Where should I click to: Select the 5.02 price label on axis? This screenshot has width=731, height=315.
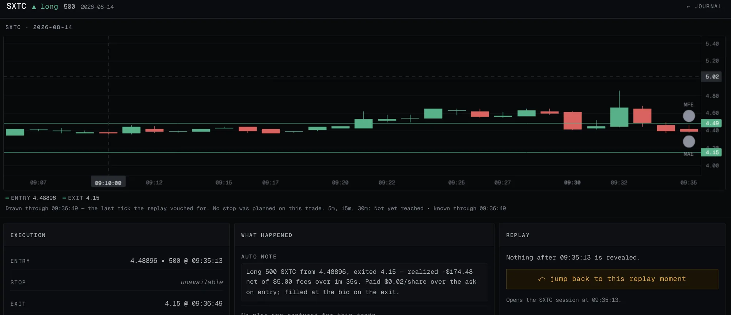712,77
